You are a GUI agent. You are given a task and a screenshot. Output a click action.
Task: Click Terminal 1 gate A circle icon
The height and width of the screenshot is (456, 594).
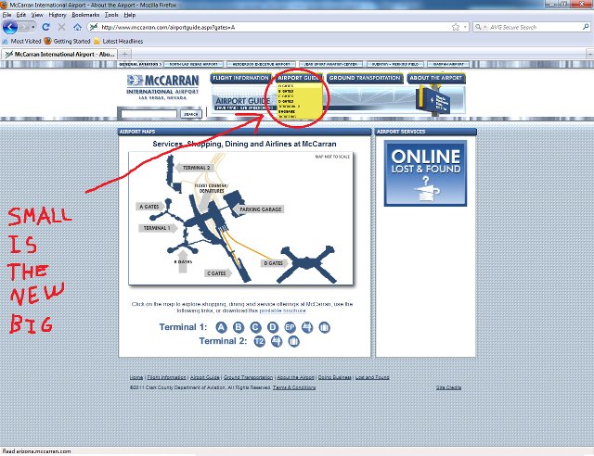[x=222, y=326]
